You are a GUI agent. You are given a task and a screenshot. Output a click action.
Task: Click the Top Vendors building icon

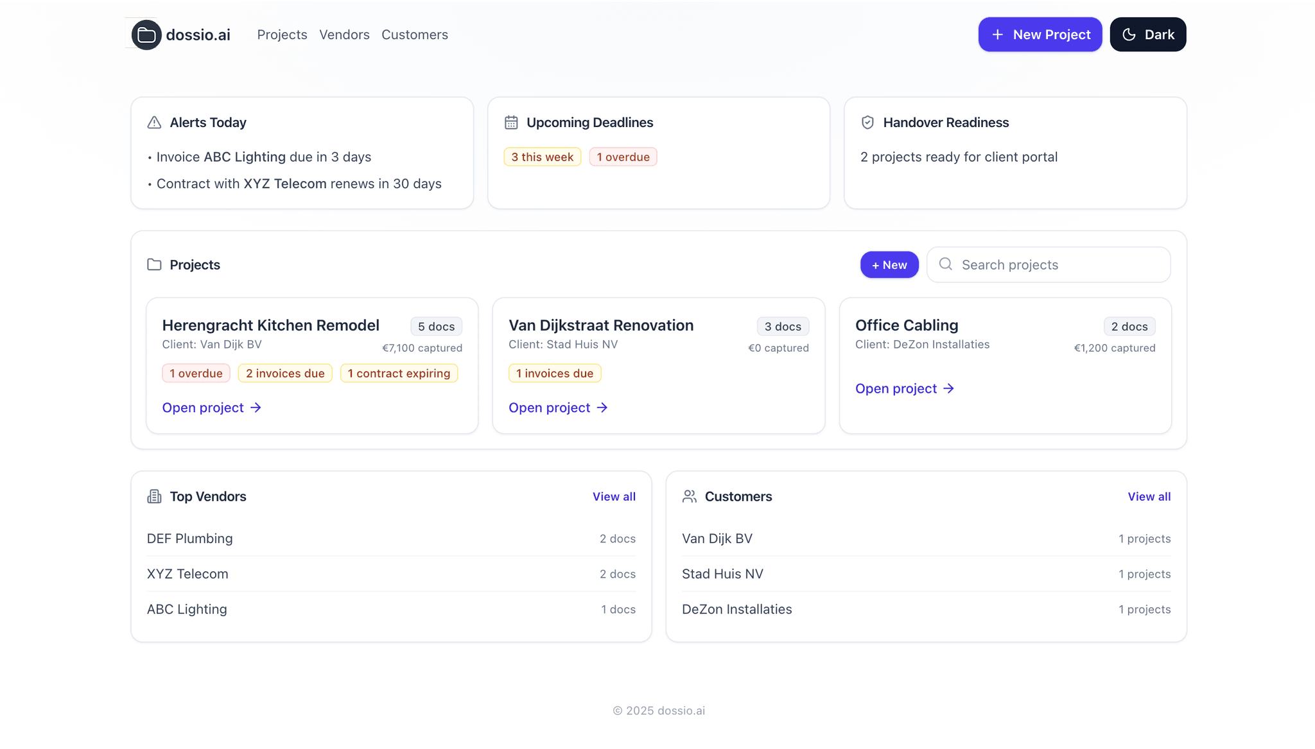154,497
